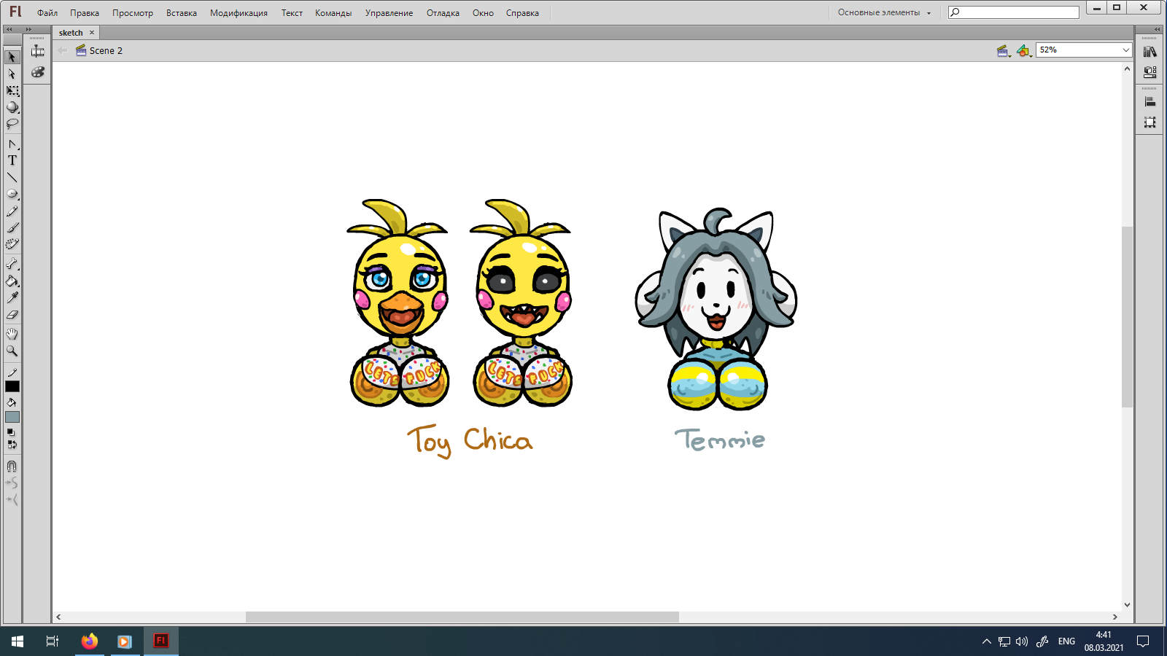The height and width of the screenshot is (656, 1167).
Task: Open the Windows notification center
Action: coord(1143,641)
